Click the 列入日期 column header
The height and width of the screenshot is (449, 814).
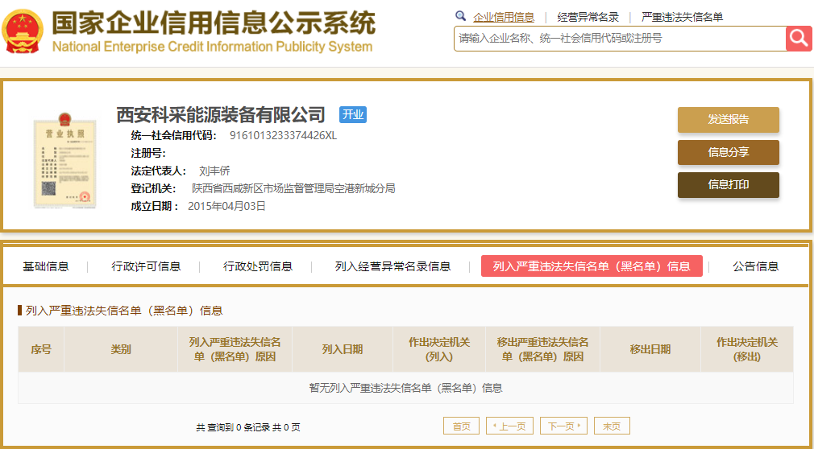(343, 349)
